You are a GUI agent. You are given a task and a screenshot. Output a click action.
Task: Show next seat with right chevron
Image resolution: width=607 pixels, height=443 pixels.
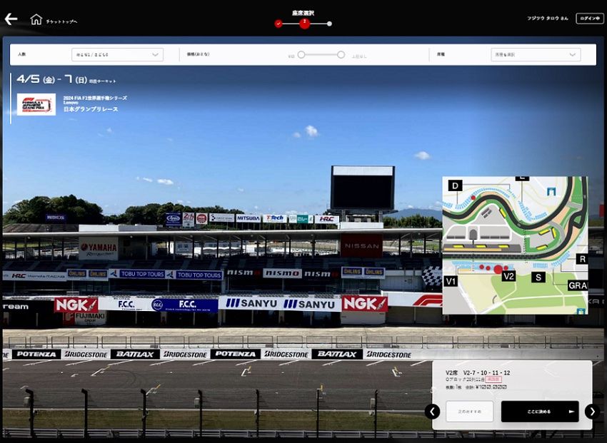(x=592, y=412)
